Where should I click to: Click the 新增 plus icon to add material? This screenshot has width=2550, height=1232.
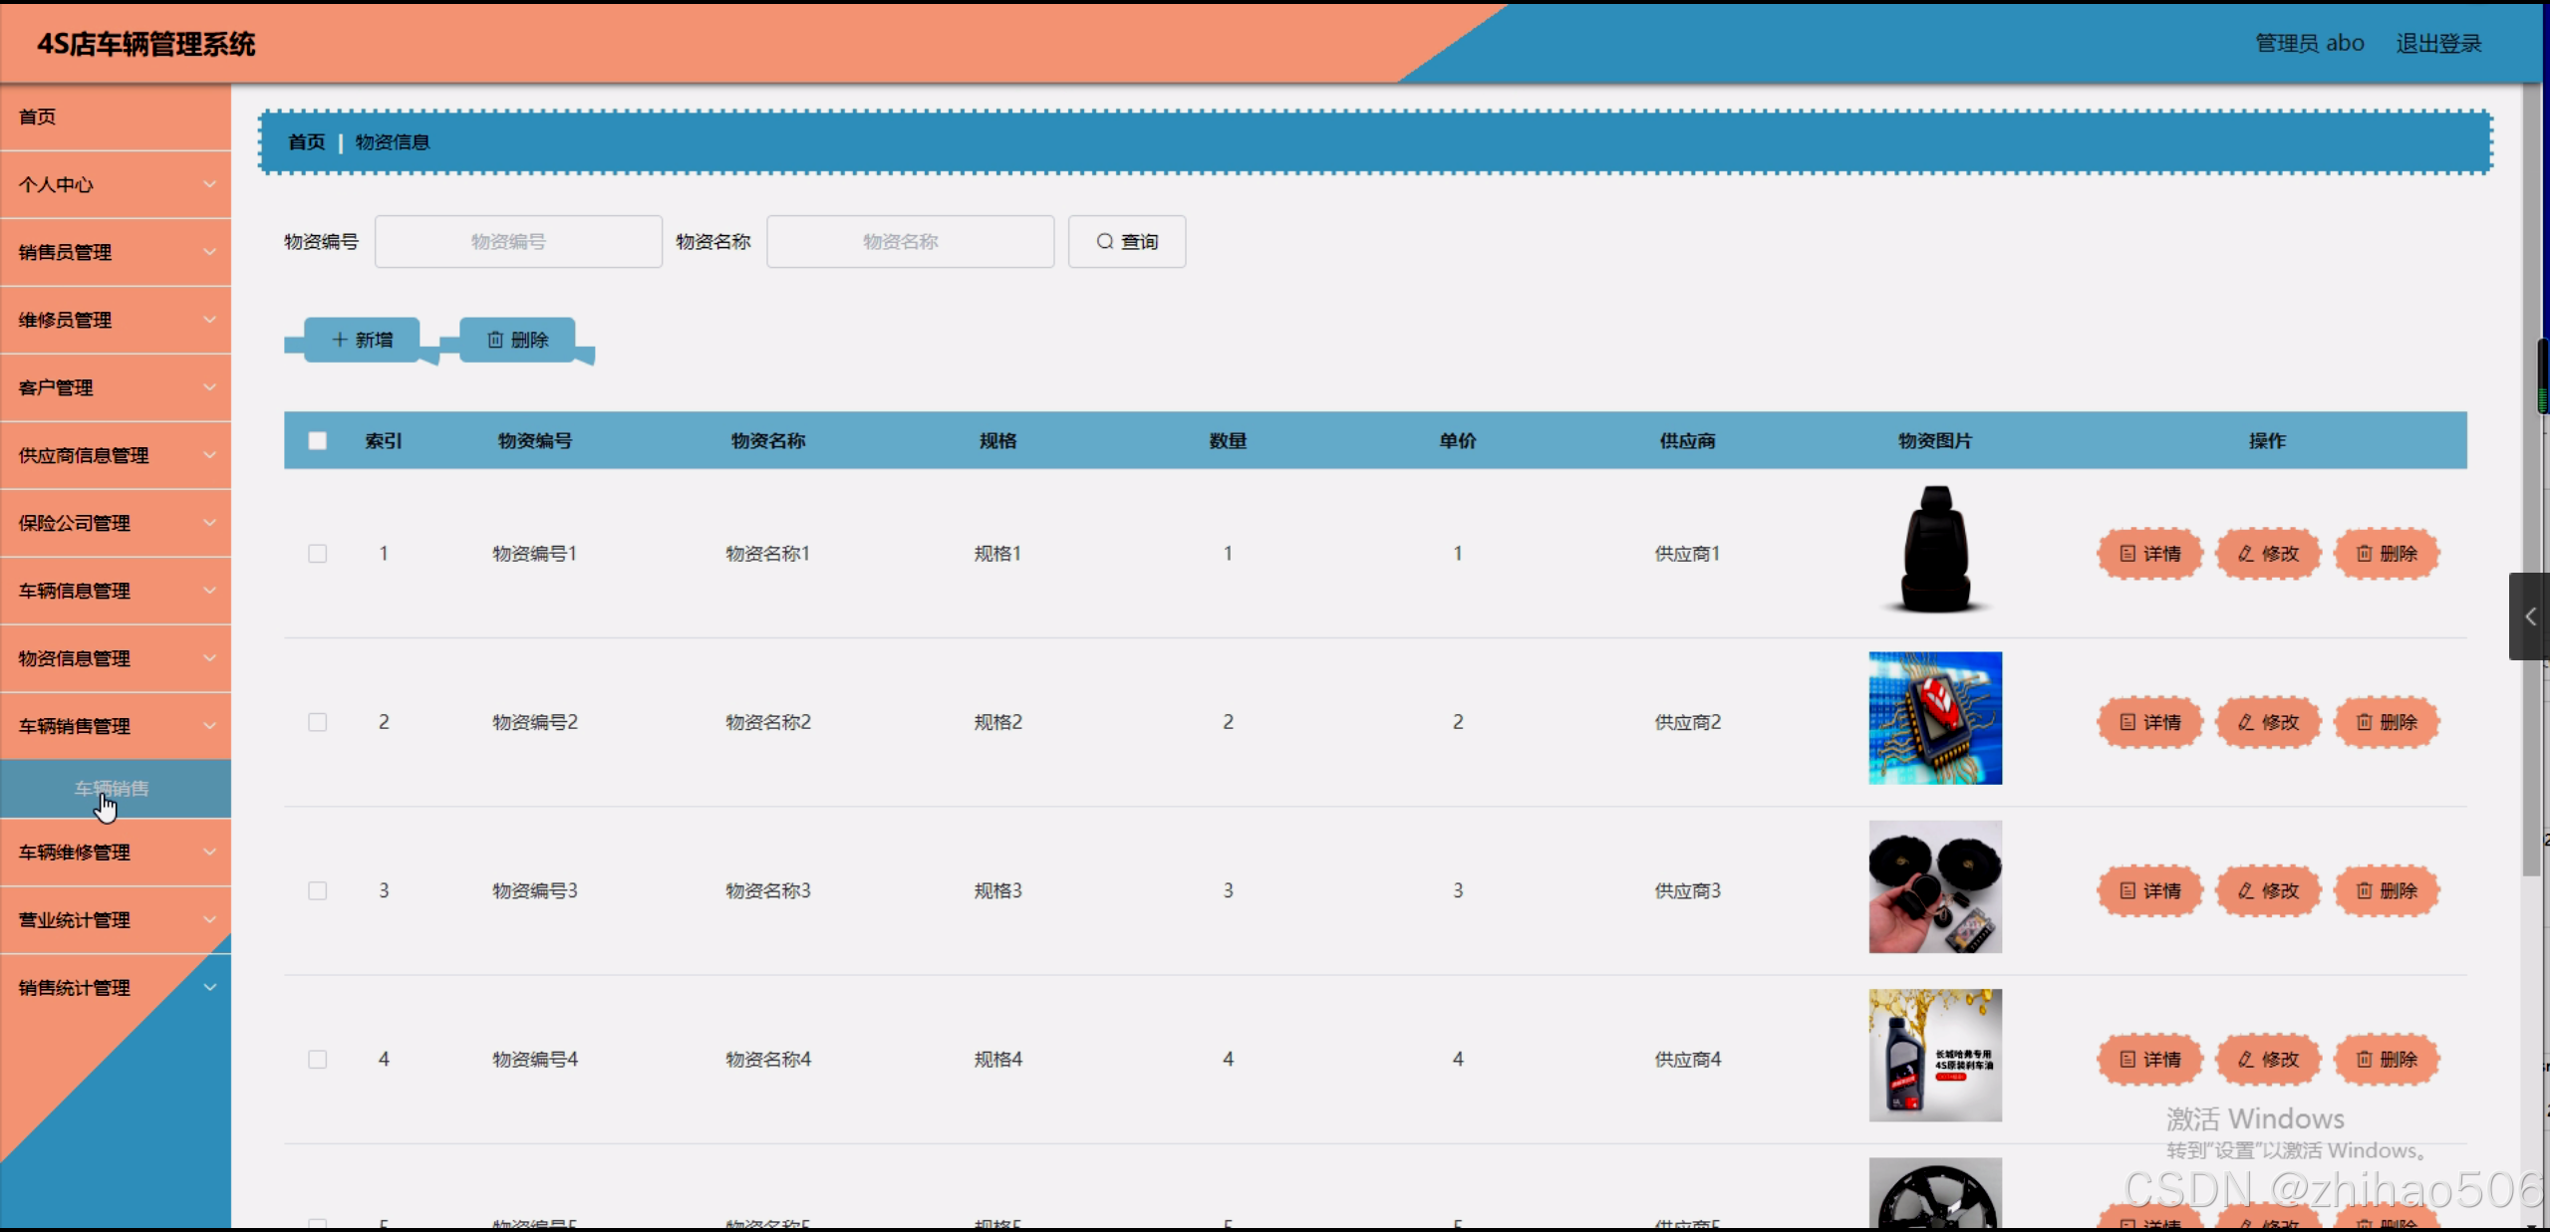pyautogui.click(x=359, y=340)
